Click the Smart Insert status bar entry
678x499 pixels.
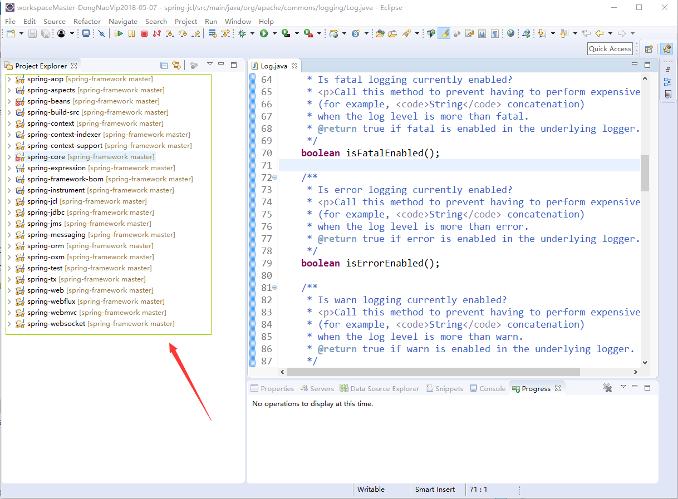coord(435,490)
